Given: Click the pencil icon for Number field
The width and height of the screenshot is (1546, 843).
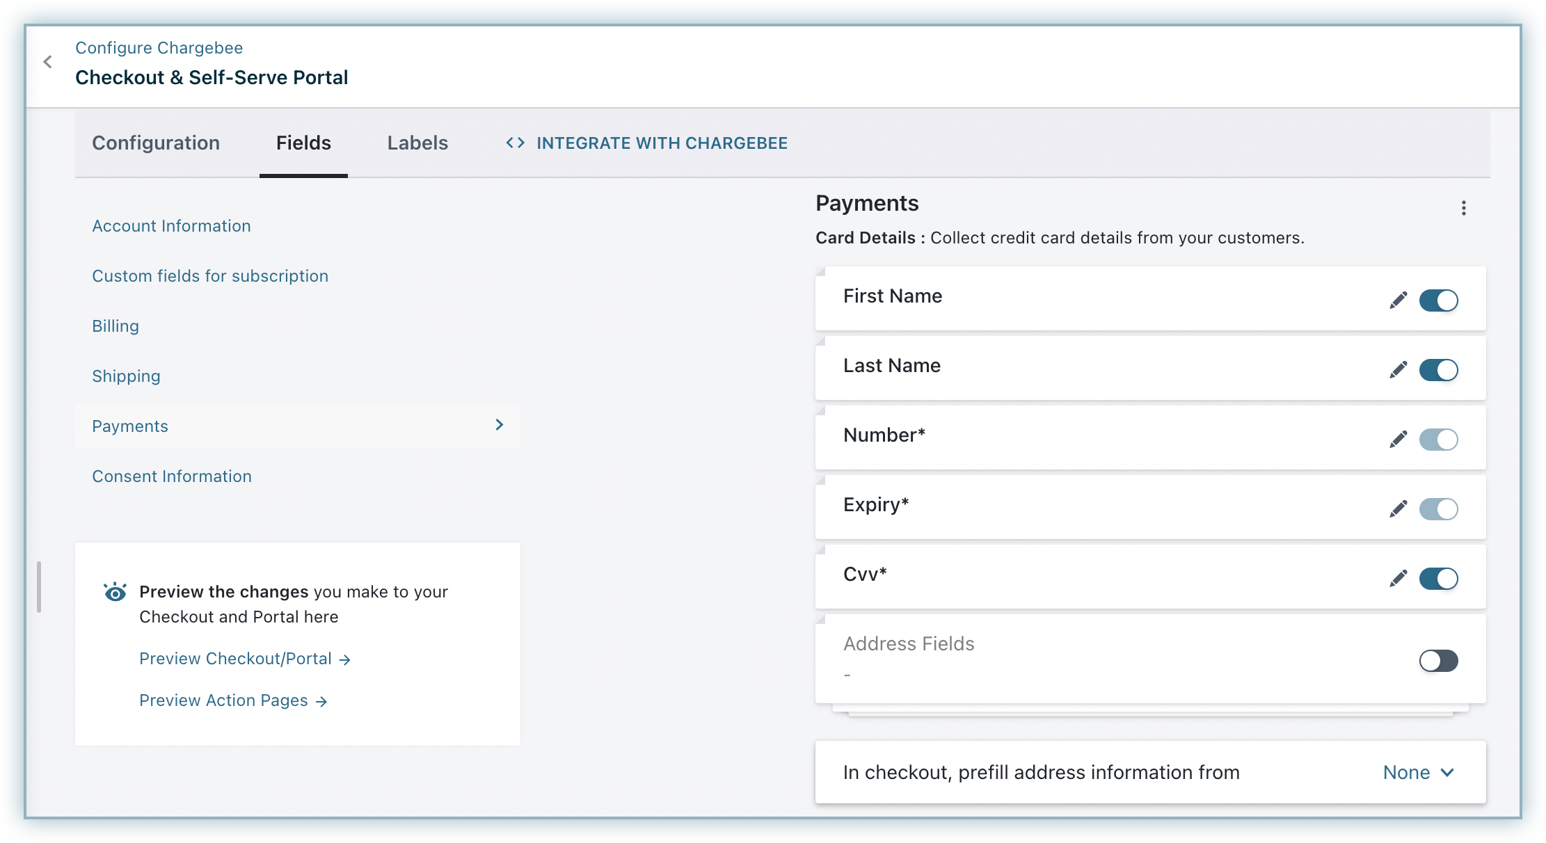Looking at the screenshot, I should tap(1398, 440).
